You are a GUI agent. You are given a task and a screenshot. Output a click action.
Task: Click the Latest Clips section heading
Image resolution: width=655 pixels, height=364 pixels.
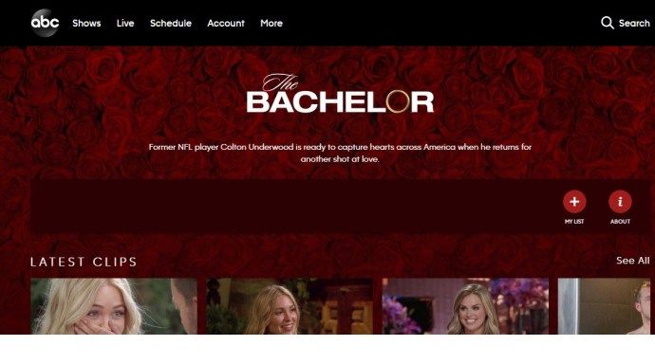[x=84, y=262]
